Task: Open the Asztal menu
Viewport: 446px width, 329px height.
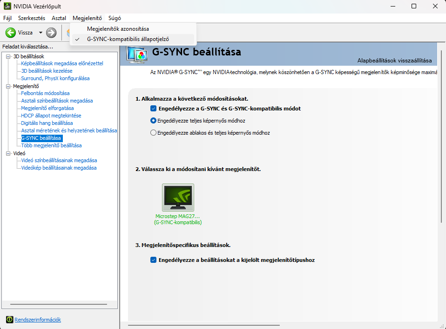Action: pyautogui.click(x=59, y=18)
